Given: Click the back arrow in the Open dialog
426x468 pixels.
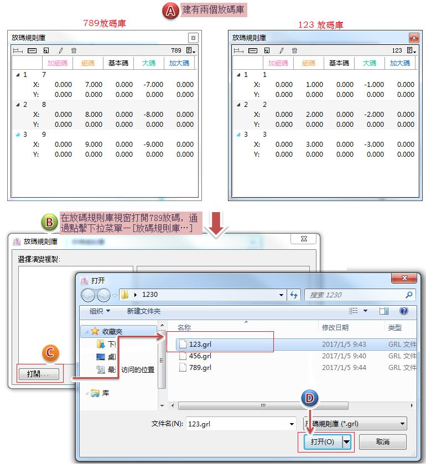Looking at the screenshot, I should pyautogui.click(x=89, y=295).
